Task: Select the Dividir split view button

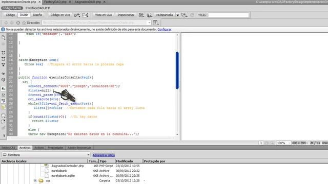Action: (24, 15)
